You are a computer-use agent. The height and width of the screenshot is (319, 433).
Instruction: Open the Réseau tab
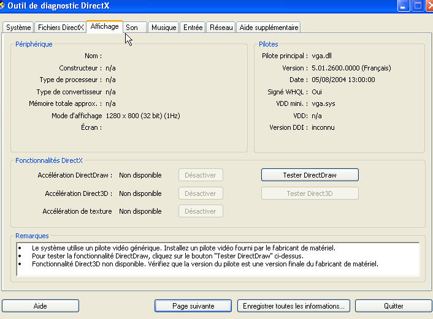[221, 28]
